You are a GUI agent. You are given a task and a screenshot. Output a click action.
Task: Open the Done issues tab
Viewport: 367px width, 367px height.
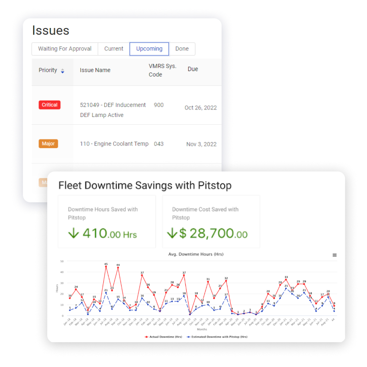click(x=182, y=49)
